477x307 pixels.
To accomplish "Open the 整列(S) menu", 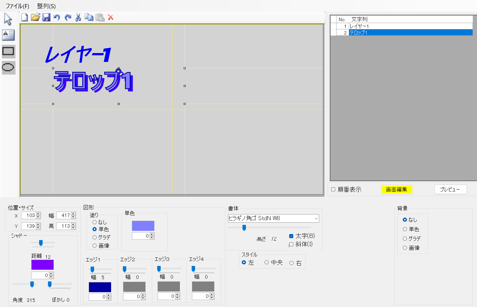I will [46, 6].
